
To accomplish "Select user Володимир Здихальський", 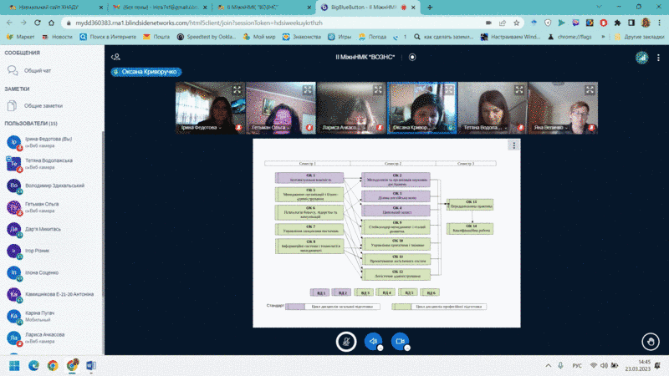I will pyautogui.click(x=51, y=185).
